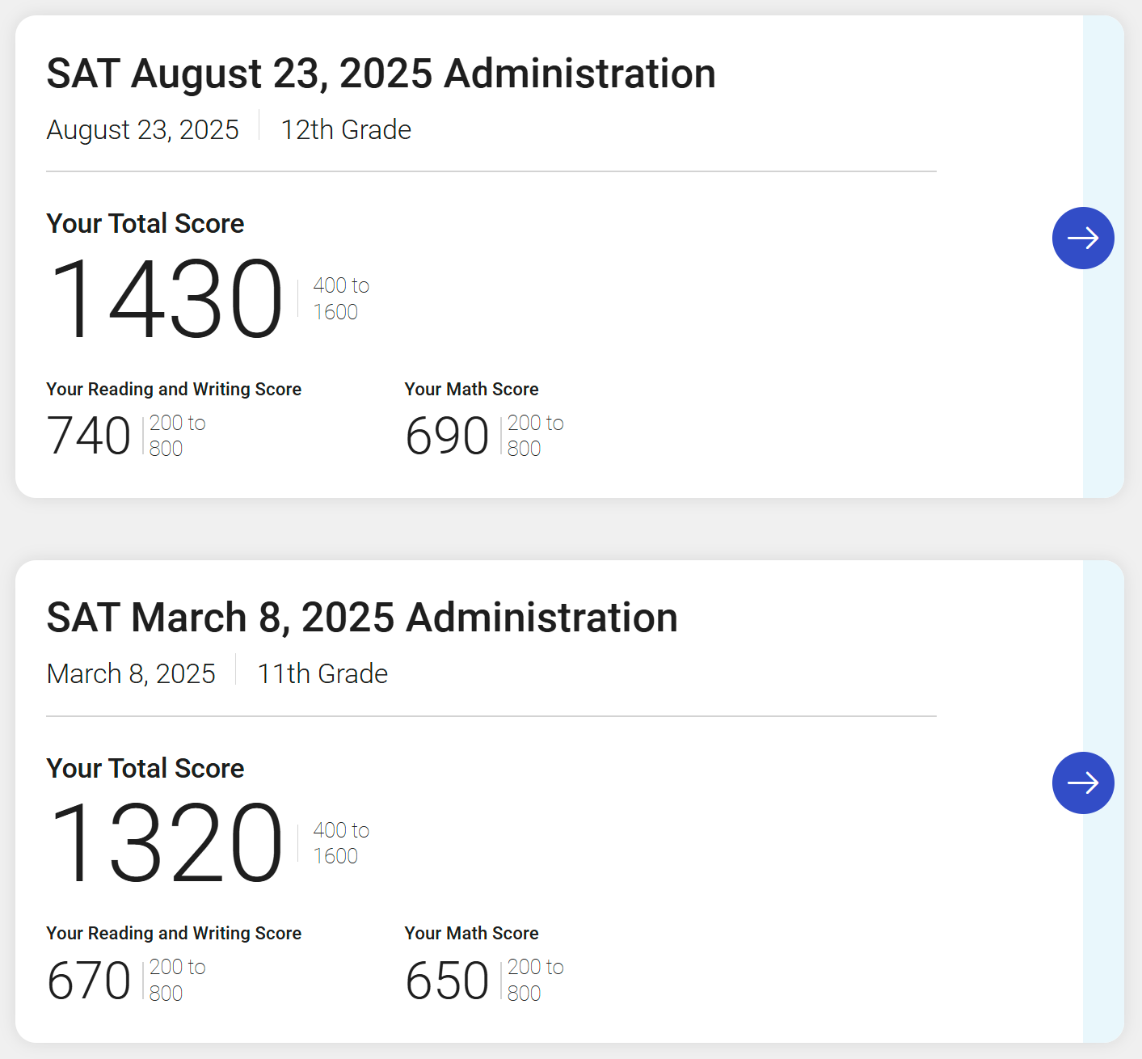
Task: Select the 11th Grade label
Action: (322, 673)
